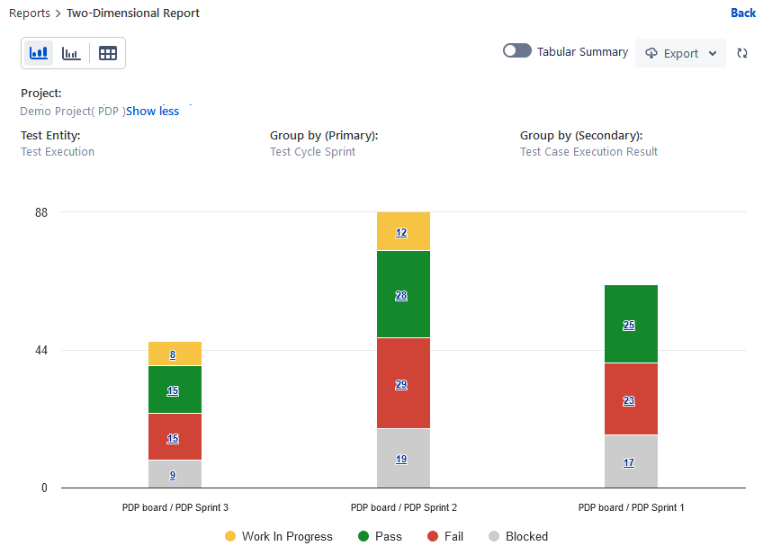The height and width of the screenshot is (555, 763).
Task: Click the refresh report icon
Action: pos(742,53)
